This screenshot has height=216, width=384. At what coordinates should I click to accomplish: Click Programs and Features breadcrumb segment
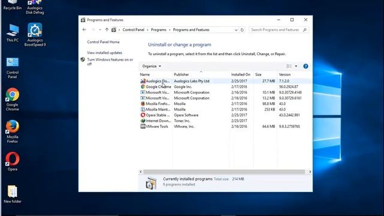tap(191, 30)
